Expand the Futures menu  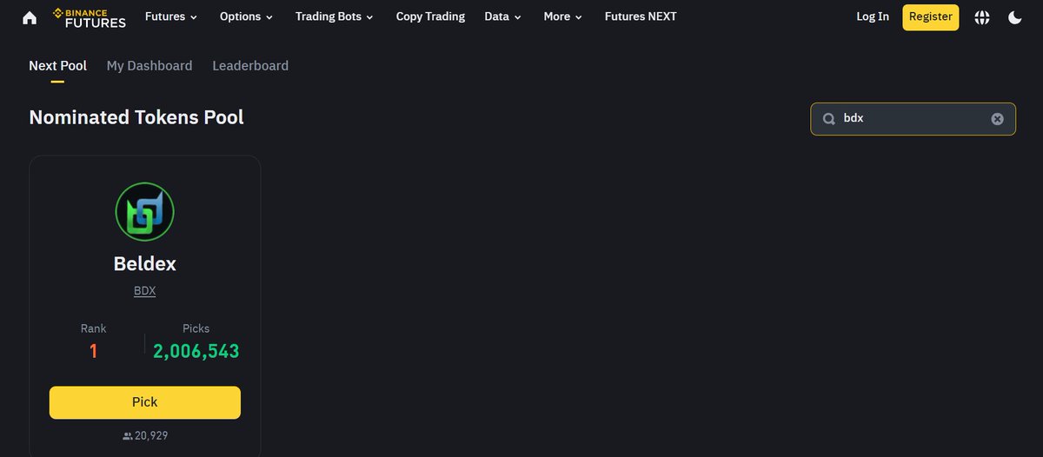coord(171,17)
